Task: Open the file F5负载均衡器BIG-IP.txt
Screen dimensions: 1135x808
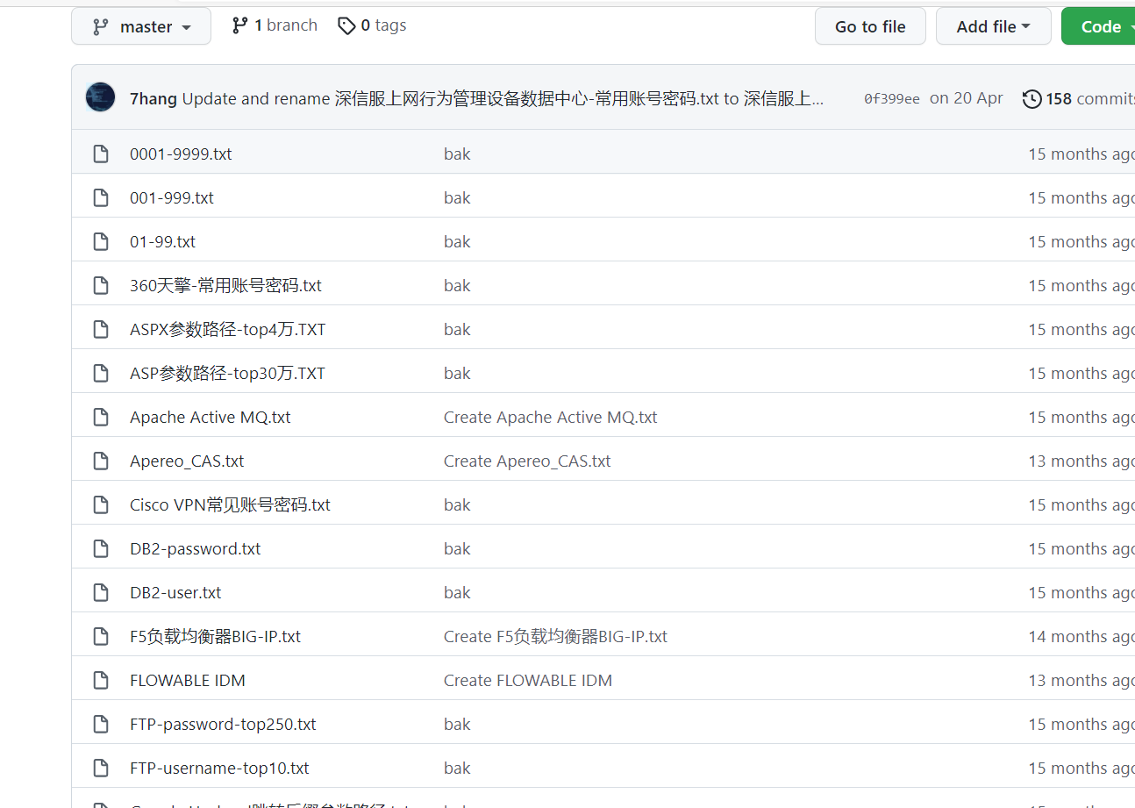Action: coord(215,637)
